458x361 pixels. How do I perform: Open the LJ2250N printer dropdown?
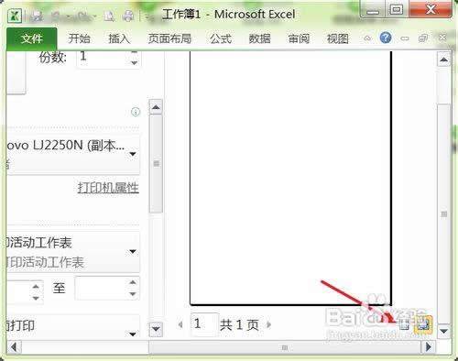(72, 154)
